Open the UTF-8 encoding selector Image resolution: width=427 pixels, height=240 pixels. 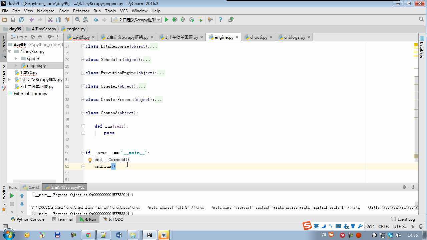pos(400,227)
